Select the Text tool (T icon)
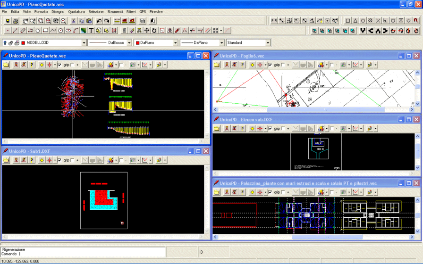The height and width of the screenshot is (264, 423). click(91, 31)
